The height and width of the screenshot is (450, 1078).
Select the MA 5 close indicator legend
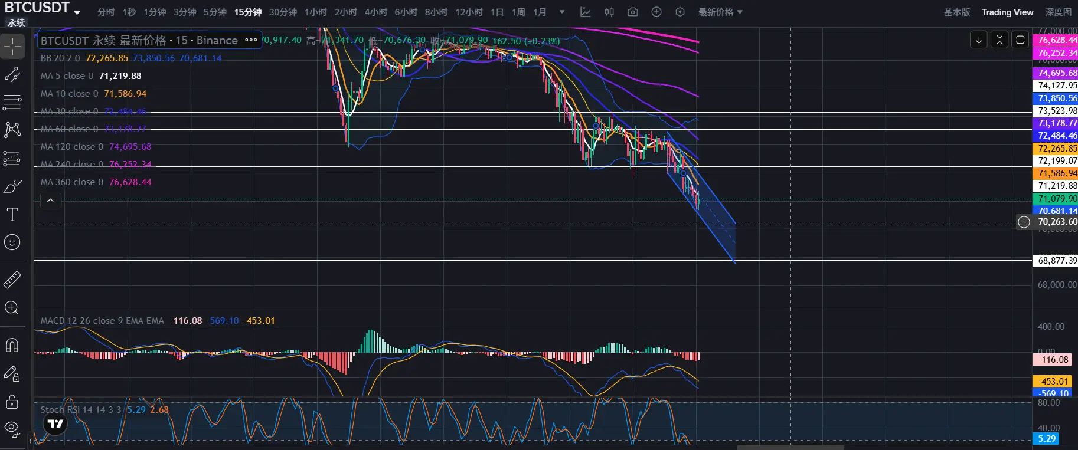coord(67,76)
